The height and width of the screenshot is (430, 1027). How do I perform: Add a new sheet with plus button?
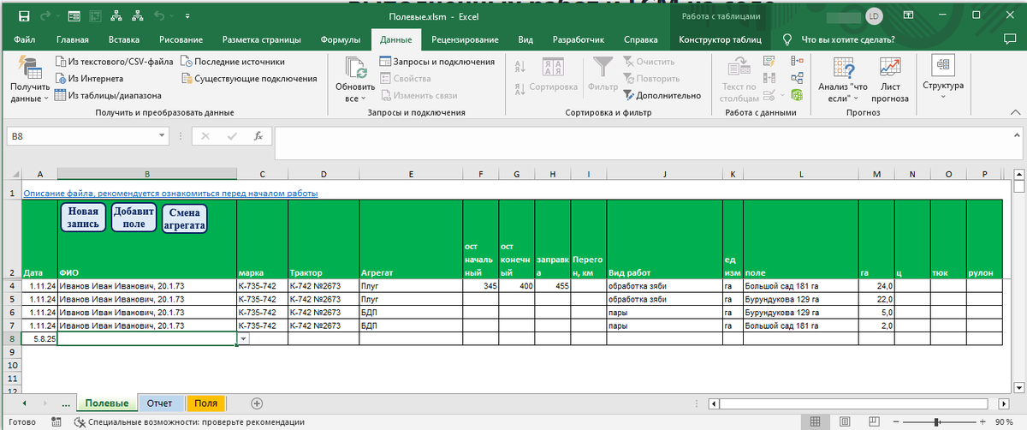[256, 403]
